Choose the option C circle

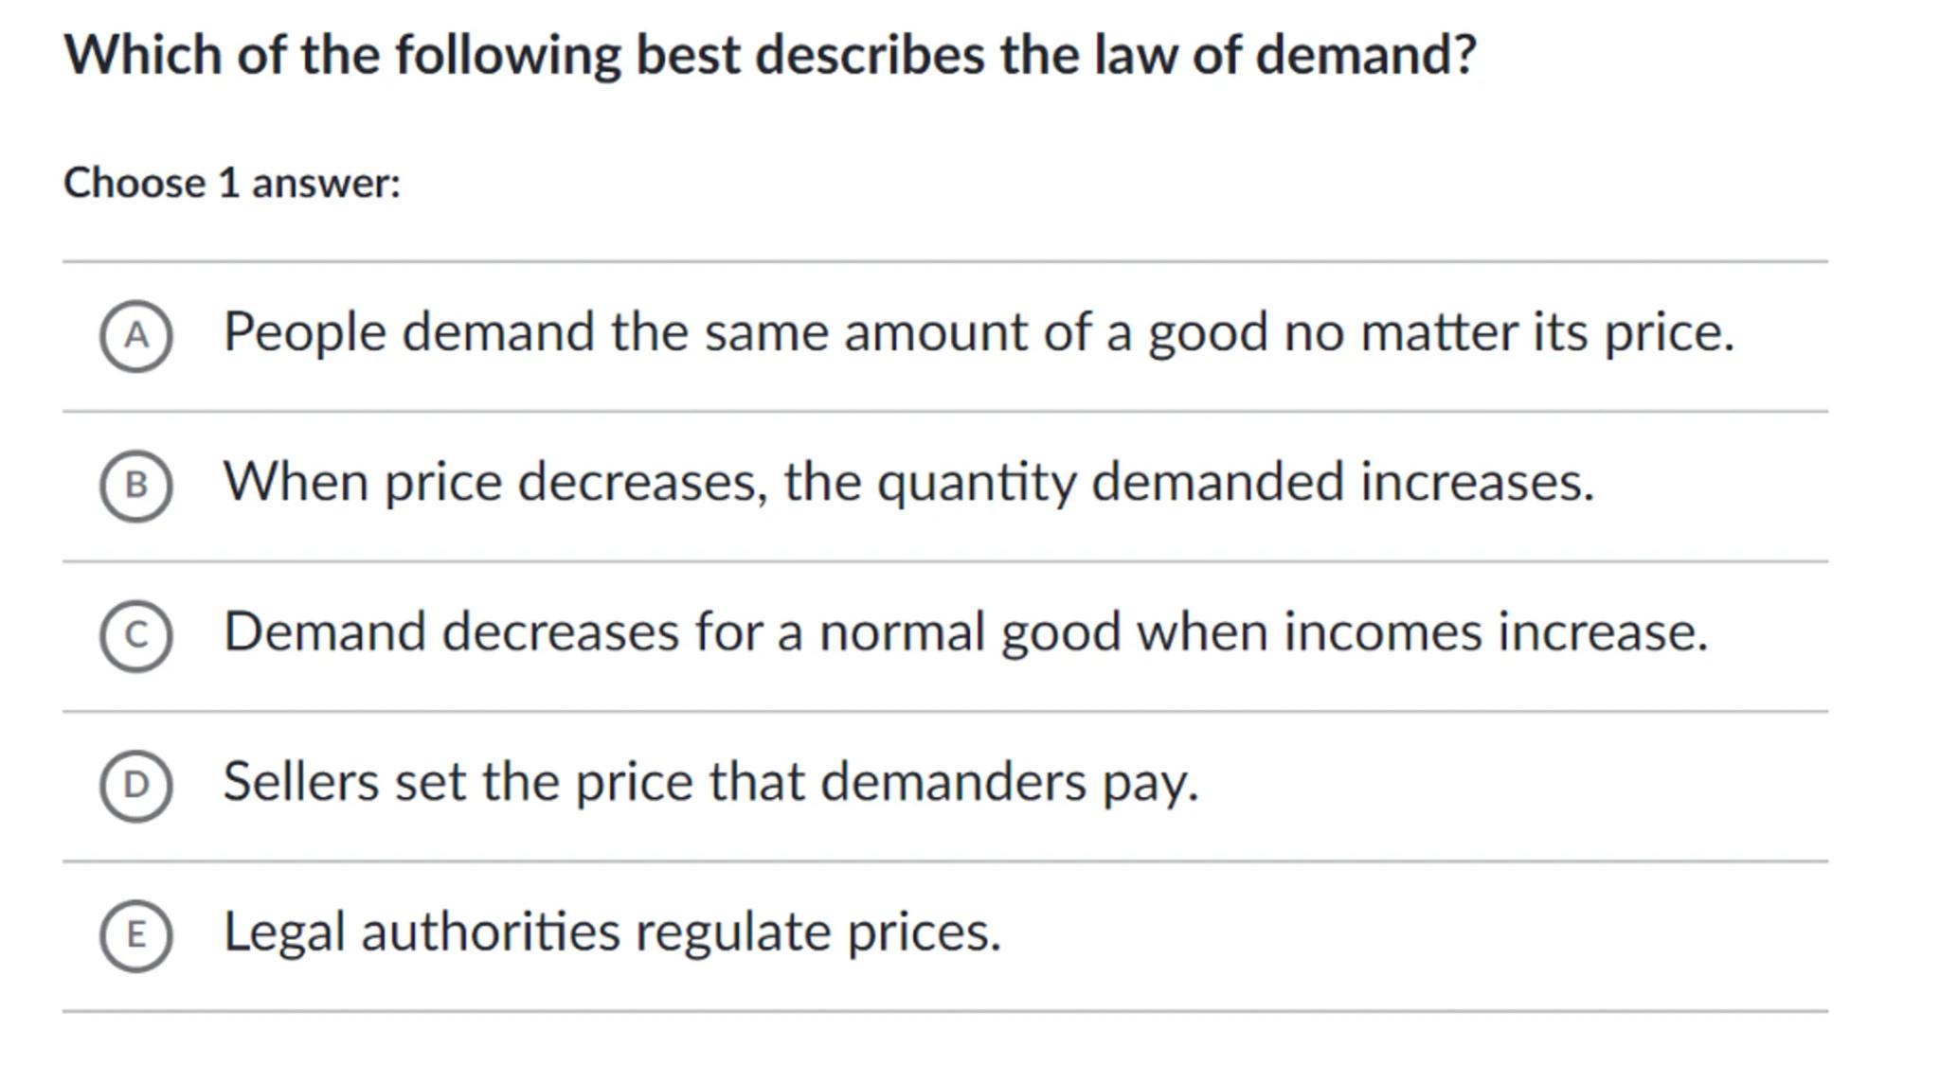[136, 635]
